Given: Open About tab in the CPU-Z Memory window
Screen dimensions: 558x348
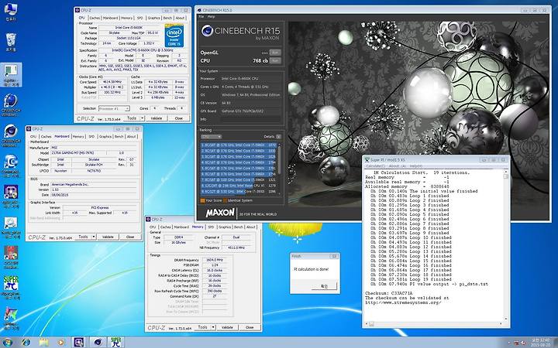Looking at the screenshot, I should pos(251,227).
